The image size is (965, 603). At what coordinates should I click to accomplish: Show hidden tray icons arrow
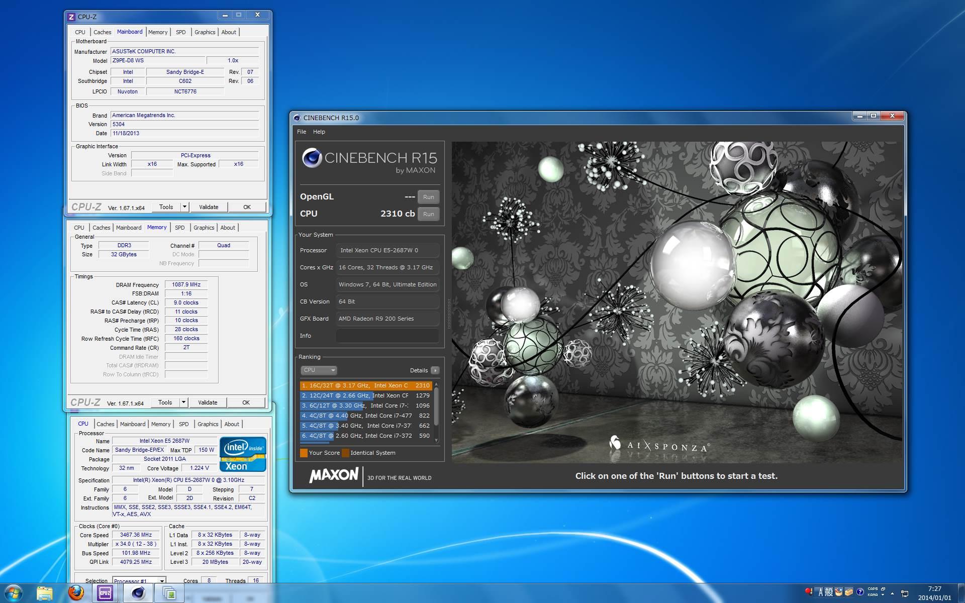click(x=892, y=593)
